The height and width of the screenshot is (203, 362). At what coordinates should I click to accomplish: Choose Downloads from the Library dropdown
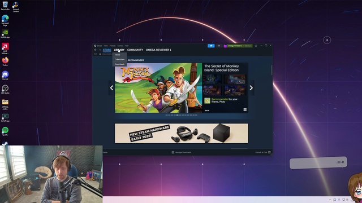pyautogui.click(x=119, y=64)
